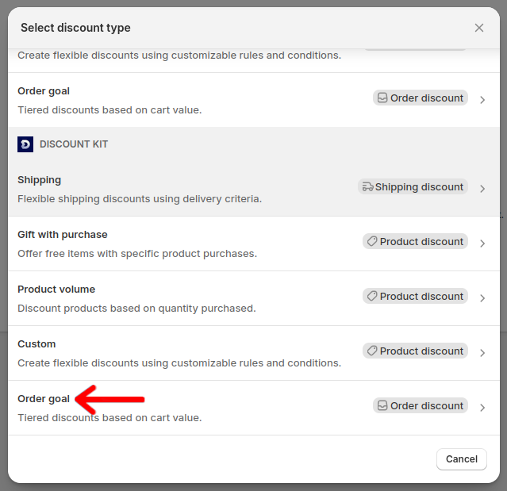Click the DISCOUNT KIT section header text
The width and height of the screenshot is (507, 491).
74,144
